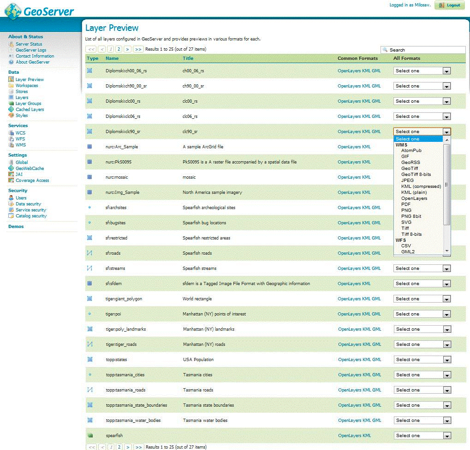The height and width of the screenshot is (450, 470).
Task: Click the Styles palette icon
Action: (x=12, y=116)
